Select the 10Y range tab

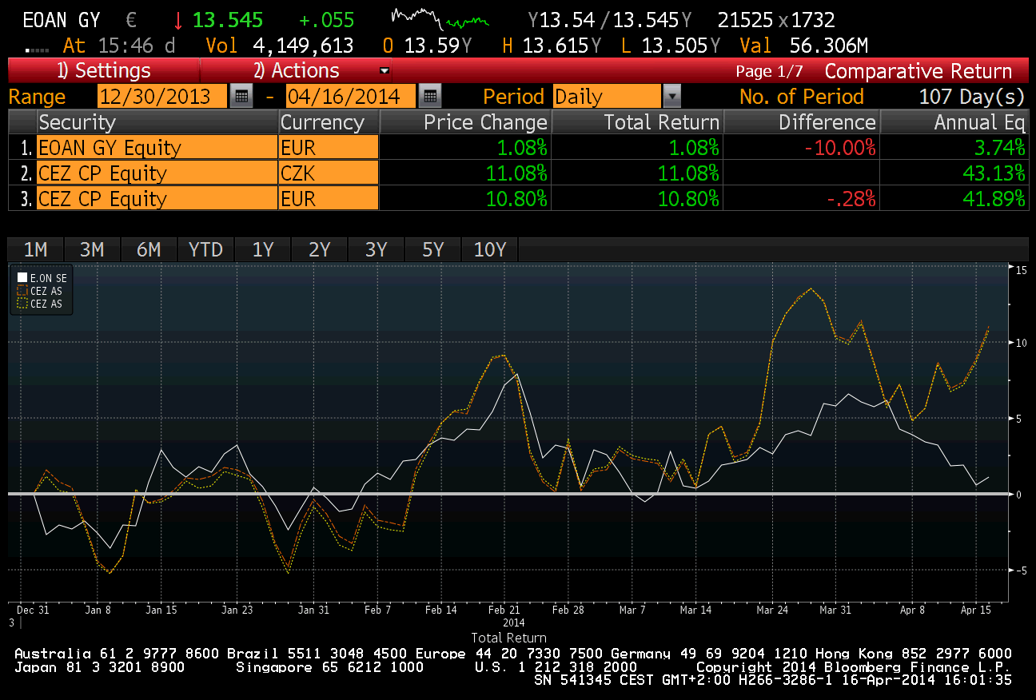coord(490,249)
